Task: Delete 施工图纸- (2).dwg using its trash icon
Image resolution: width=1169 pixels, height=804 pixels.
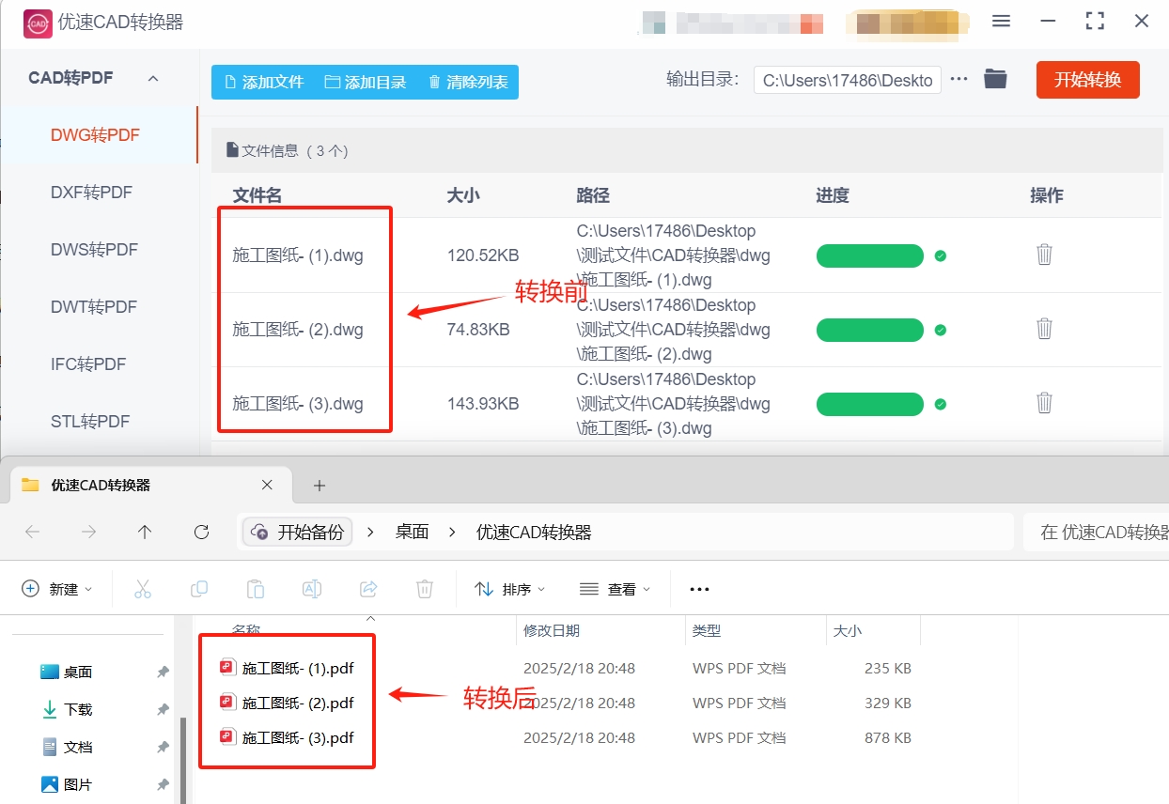Action: click(x=1044, y=329)
